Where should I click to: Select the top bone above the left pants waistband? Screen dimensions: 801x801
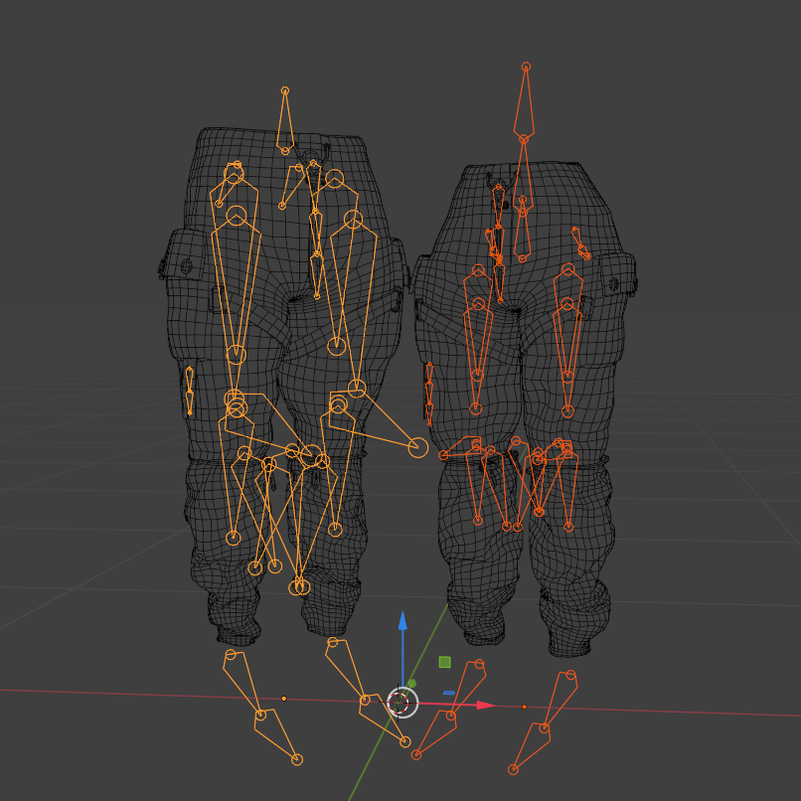click(x=285, y=121)
